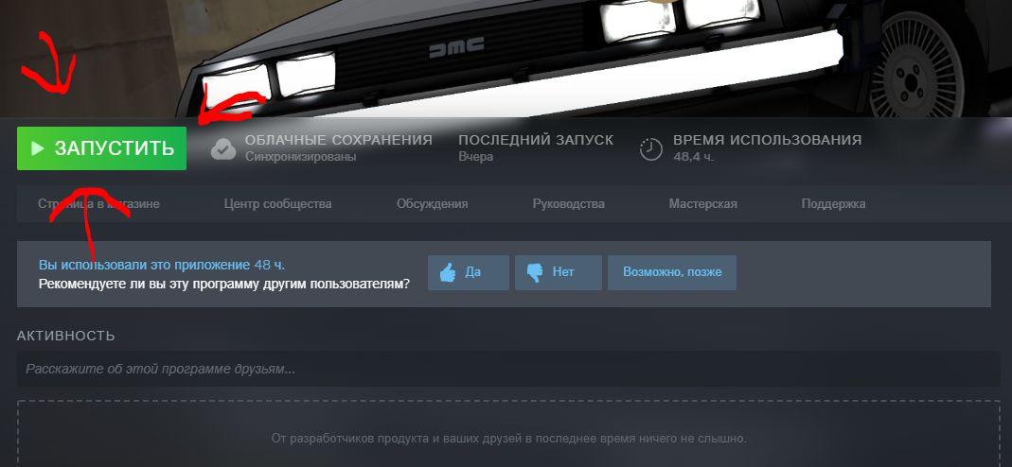
Task: Choose Возможно, позже button
Action: tap(672, 272)
